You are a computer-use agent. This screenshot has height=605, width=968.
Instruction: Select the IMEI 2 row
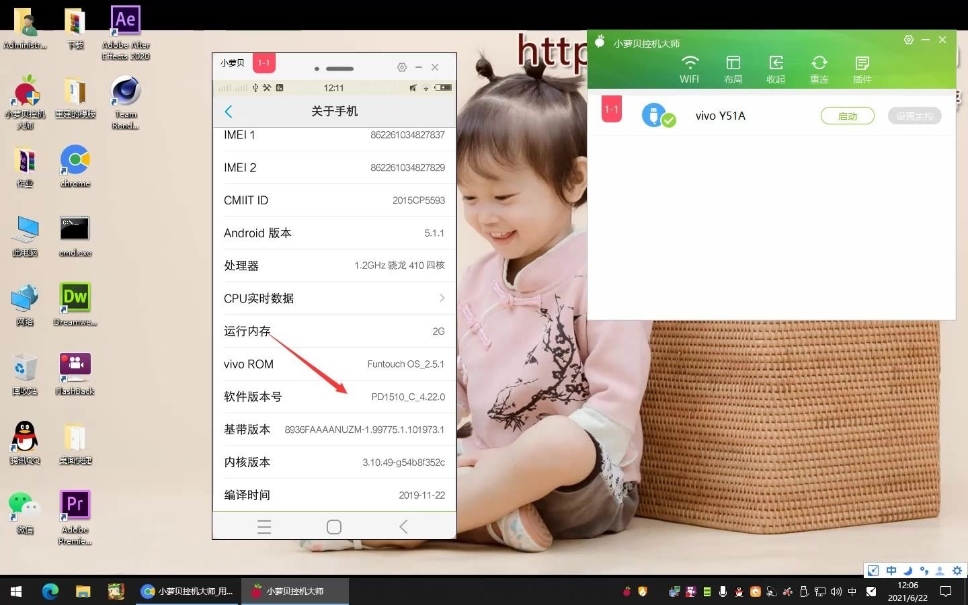point(334,167)
